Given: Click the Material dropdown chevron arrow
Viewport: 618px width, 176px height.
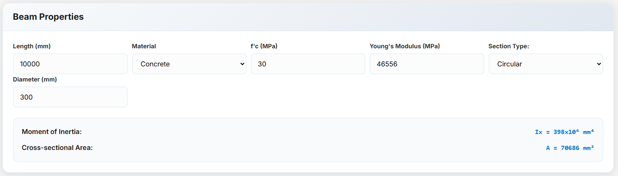Looking at the screenshot, I should [242, 64].
